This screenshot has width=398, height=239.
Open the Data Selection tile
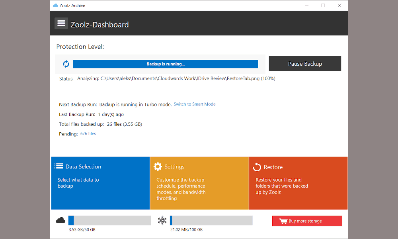pyautogui.click(x=101, y=183)
